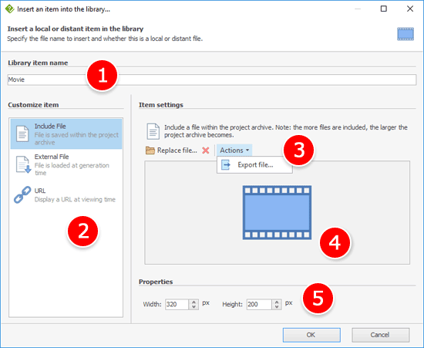Click into the Width value field
The height and width of the screenshot is (348, 424).
(x=177, y=304)
